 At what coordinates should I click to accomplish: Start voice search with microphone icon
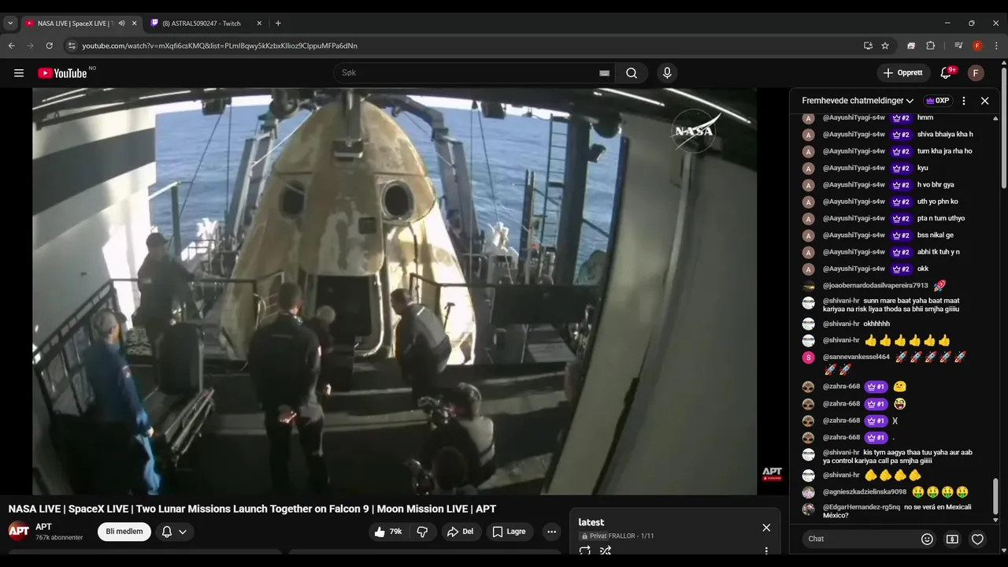[667, 73]
